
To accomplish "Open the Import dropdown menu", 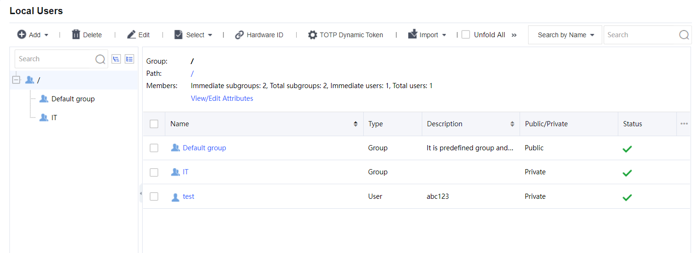I will (427, 35).
